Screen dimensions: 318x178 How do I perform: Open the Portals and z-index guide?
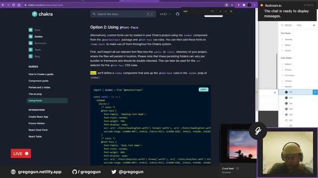click(39, 88)
